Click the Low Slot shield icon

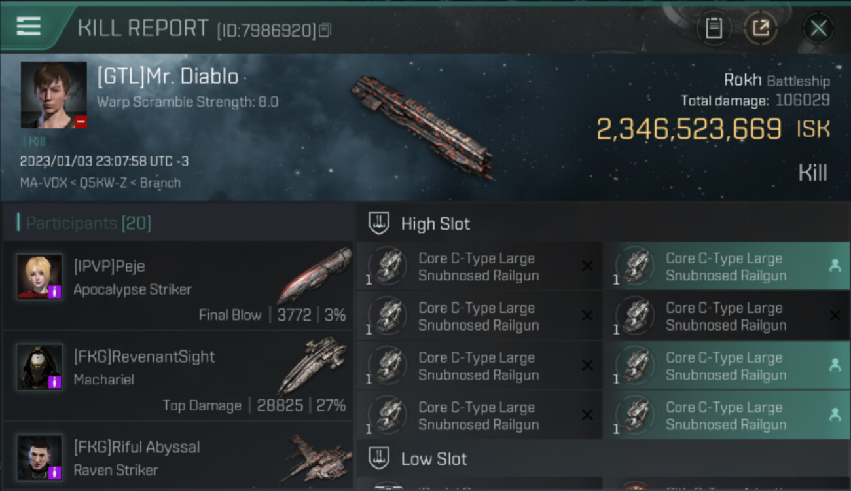(x=379, y=458)
